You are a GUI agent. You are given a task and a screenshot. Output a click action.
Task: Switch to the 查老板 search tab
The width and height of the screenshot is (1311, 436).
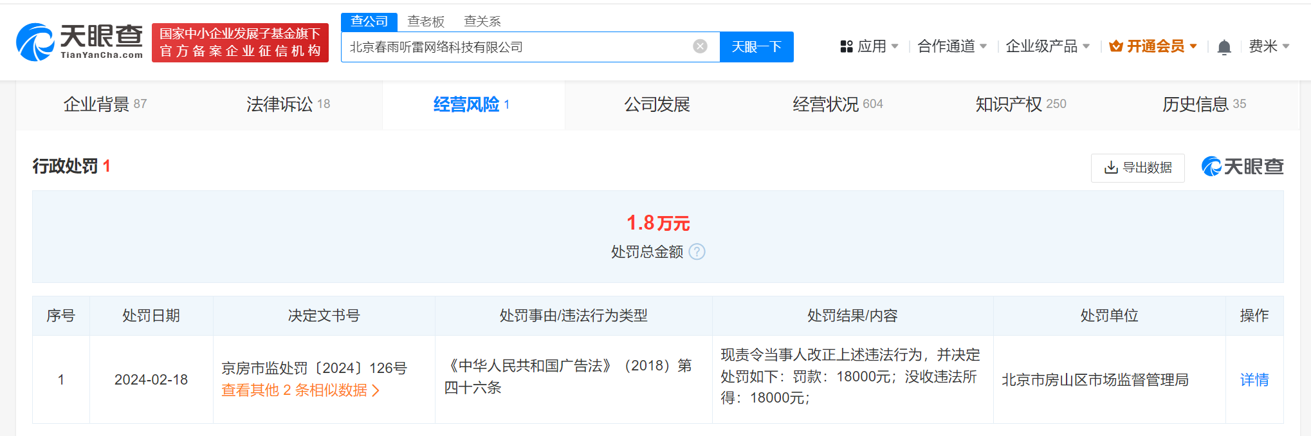pos(426,21)
